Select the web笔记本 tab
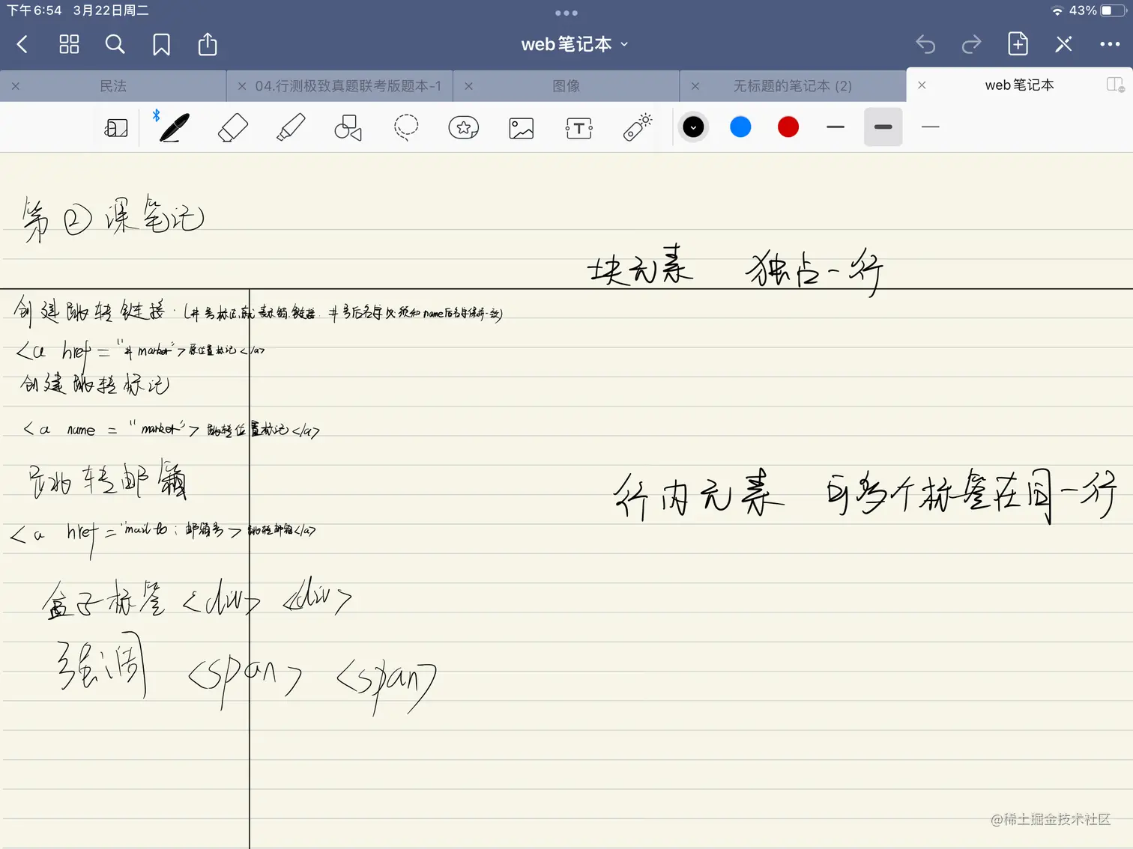The image size is (1133, 849). coord(1019,85)
